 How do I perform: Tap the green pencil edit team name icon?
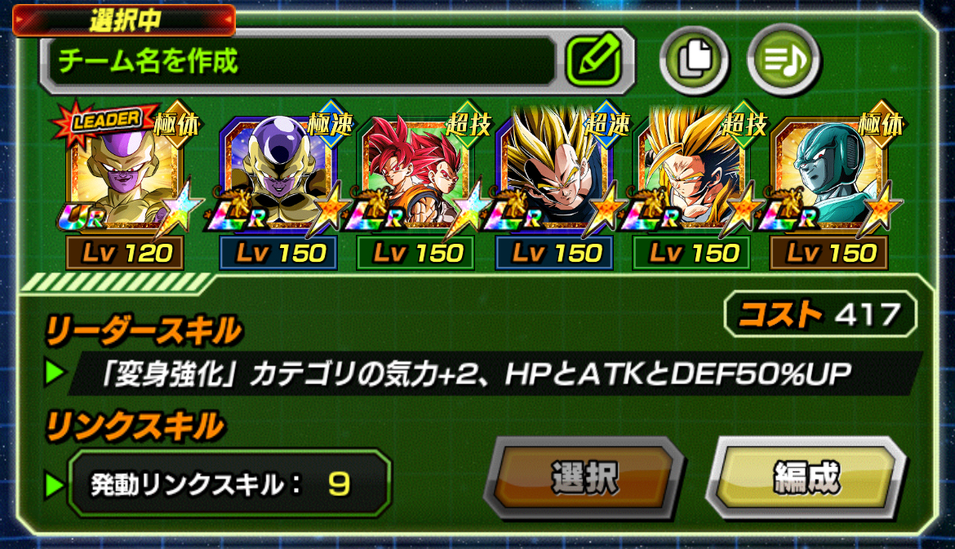594,60
